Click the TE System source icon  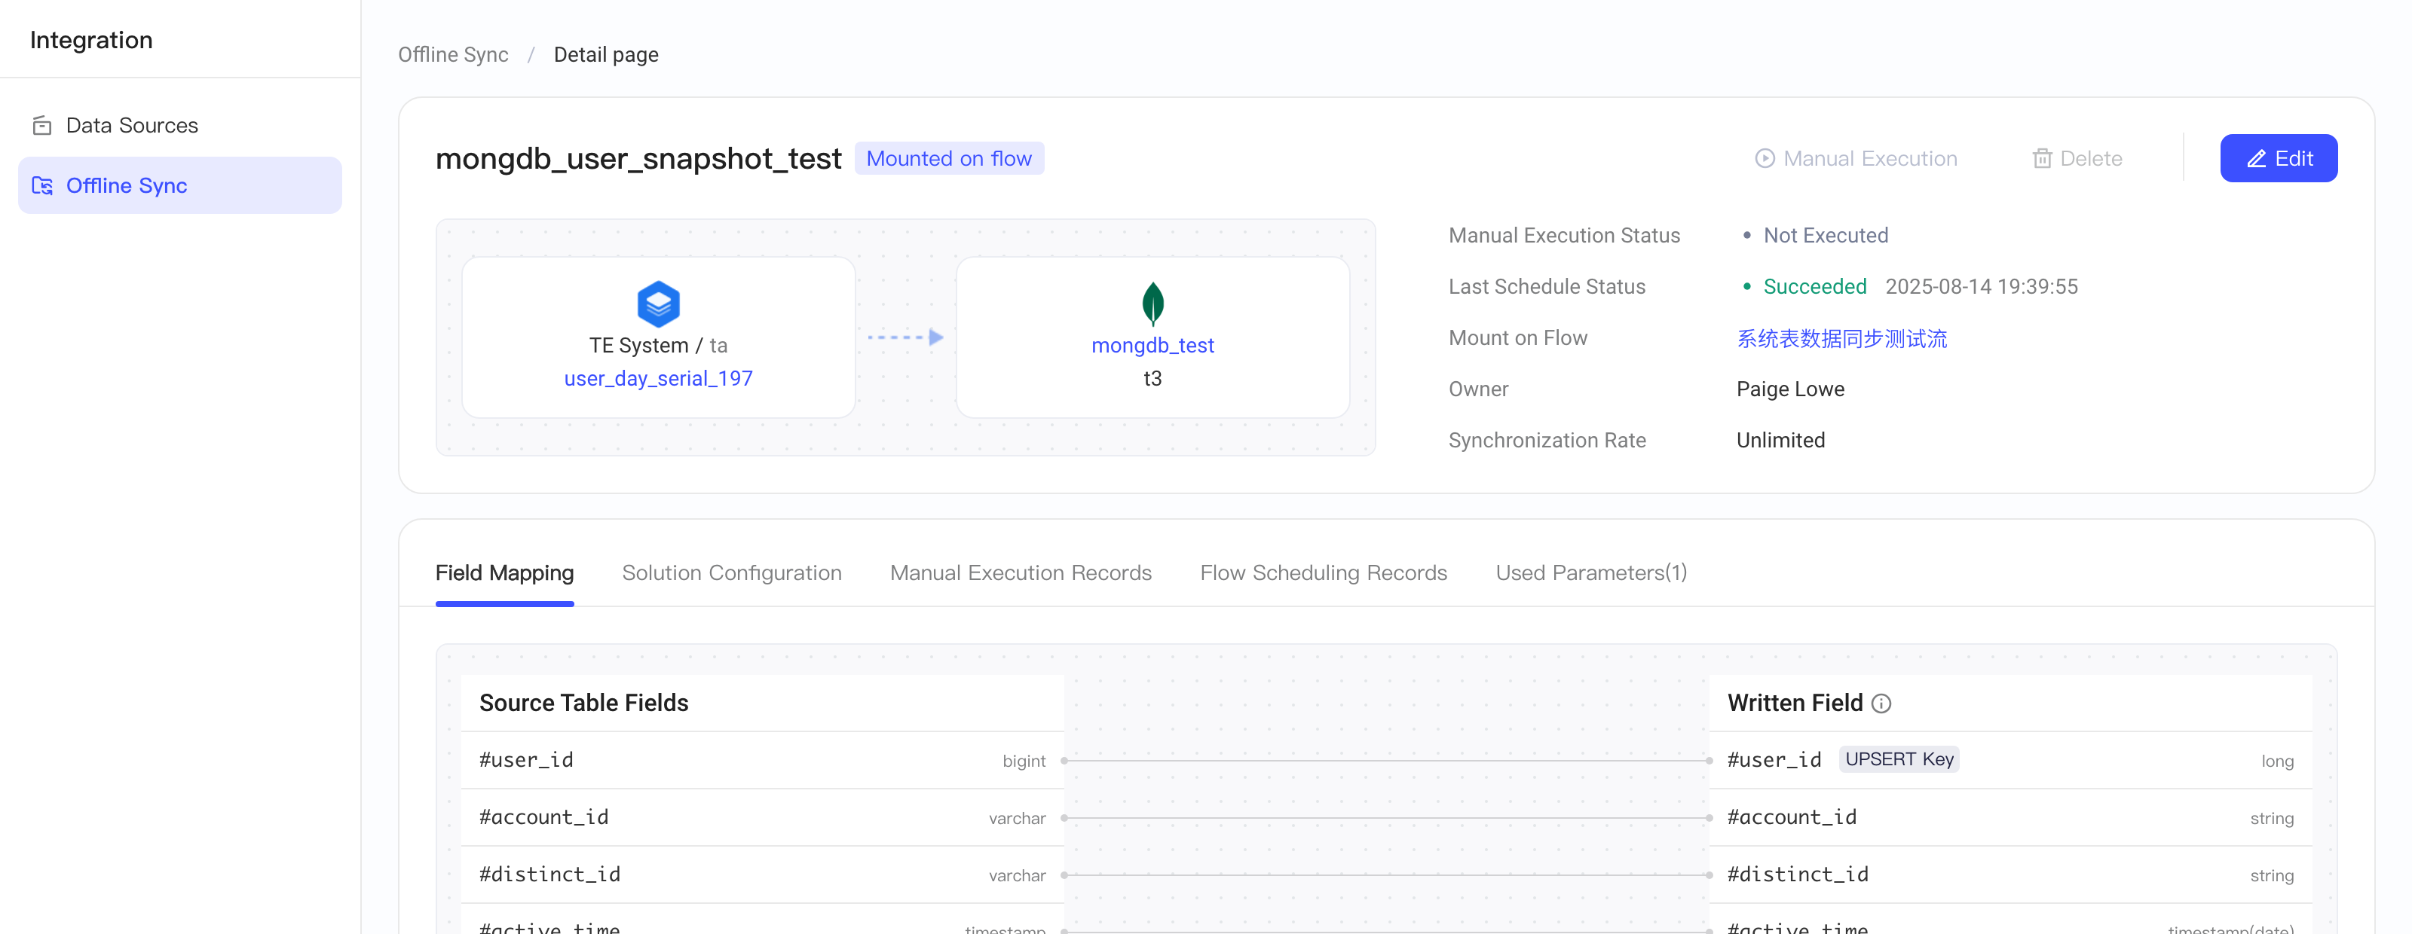(x=658, y=304)
